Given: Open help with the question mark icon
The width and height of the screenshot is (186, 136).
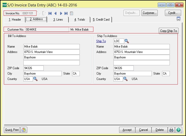Looking at the screenshot, I should click(179, 130).
